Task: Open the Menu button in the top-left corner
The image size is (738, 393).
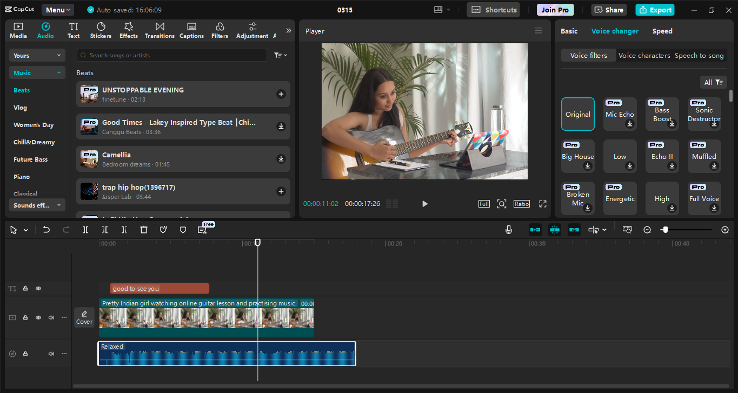Action: (x=57, y=9)
